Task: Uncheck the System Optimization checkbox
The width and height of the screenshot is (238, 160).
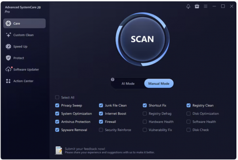Action: tap(57, 114)
